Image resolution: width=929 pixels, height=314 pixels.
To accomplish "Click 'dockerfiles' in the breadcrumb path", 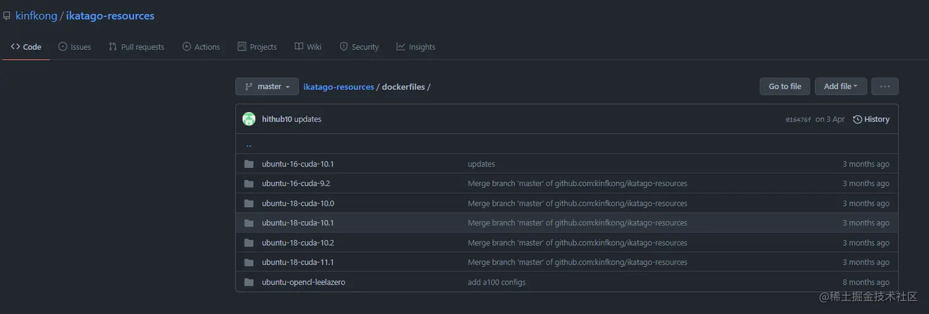I will coord(403,87).
